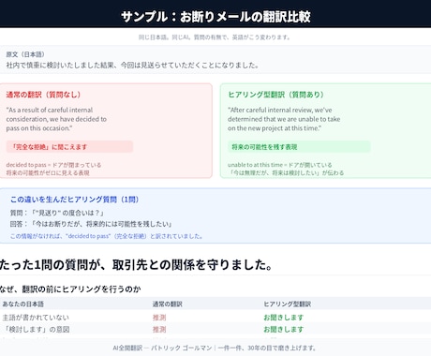Click the note 'unable to at this time = ドアが開いている'
This screenshot has height=356, width=431.
pyautogui.click(x=280, y=165)
